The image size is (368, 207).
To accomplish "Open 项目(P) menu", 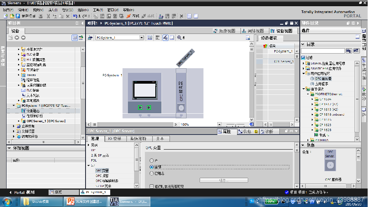I will point(8,10).
